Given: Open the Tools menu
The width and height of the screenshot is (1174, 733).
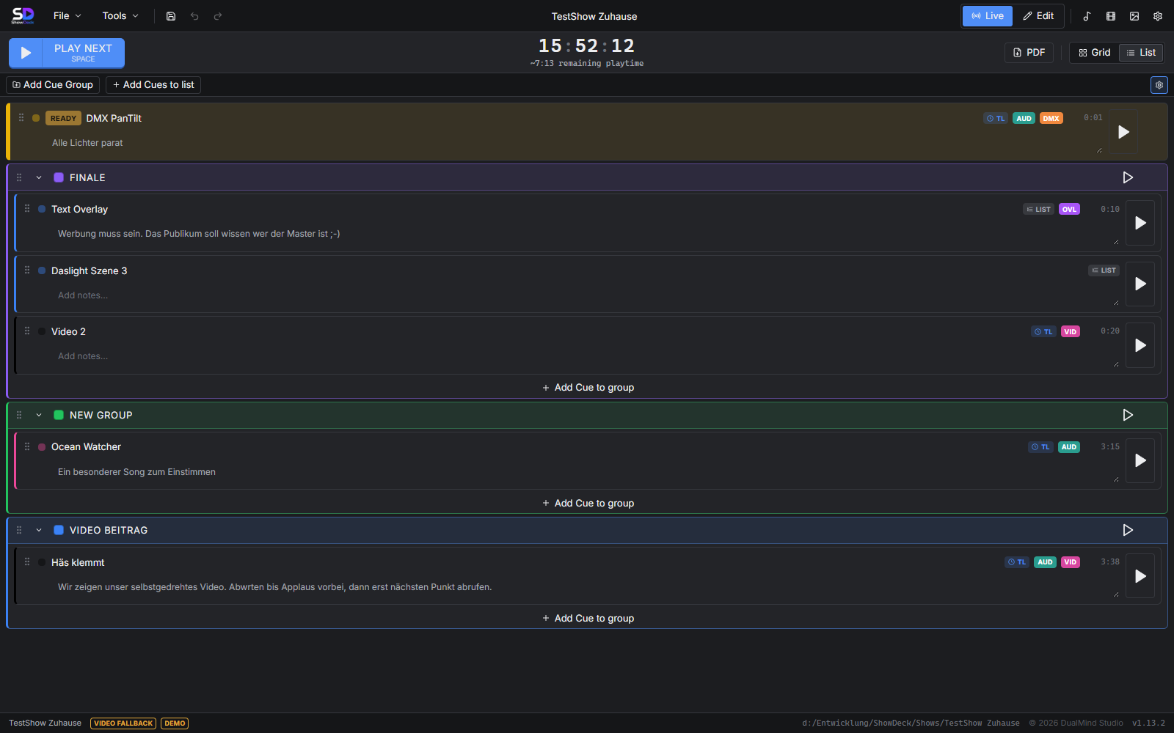Looking at the screenshot, I should (120, 16).
